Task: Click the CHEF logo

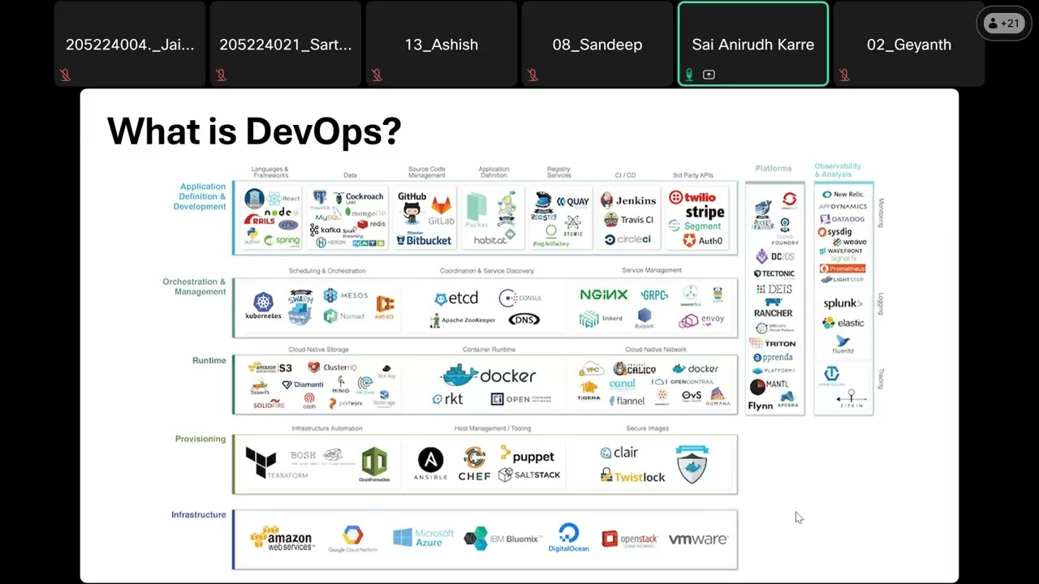Action: point(474,464)
